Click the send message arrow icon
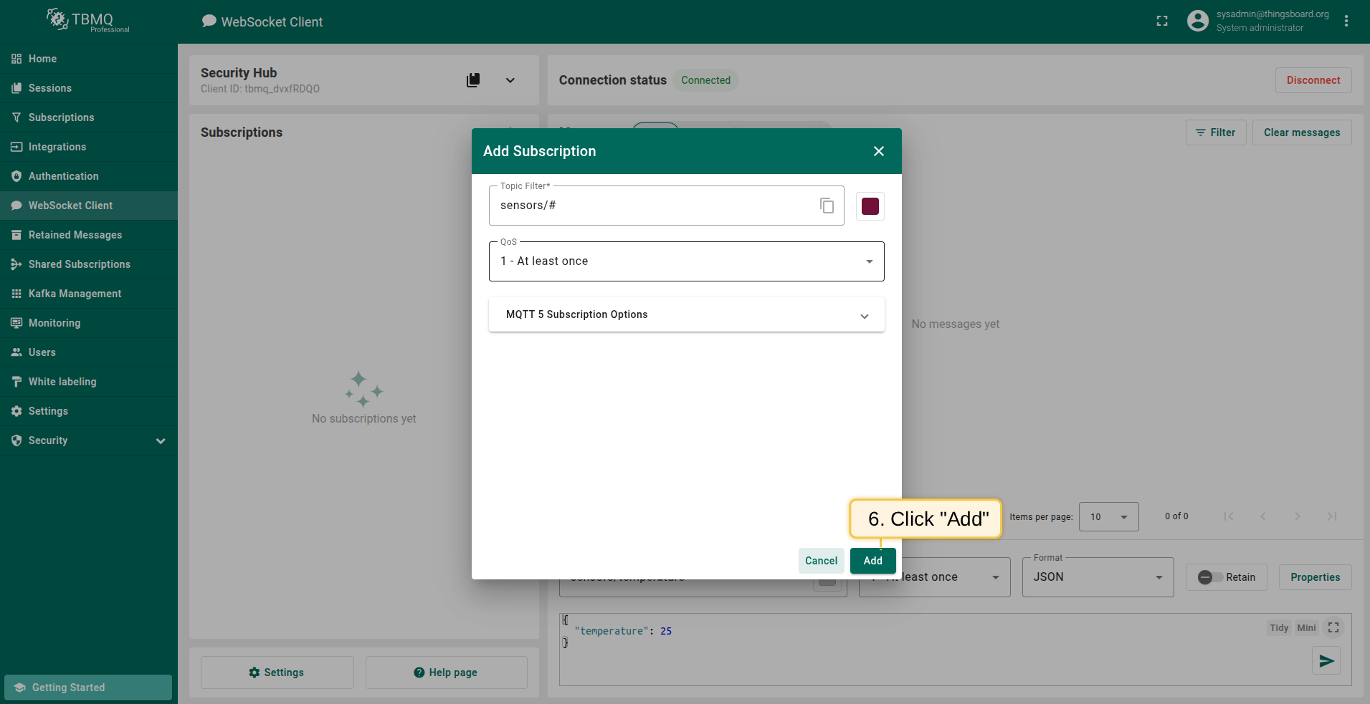The image size is (1370, 704). (1326, 660)
